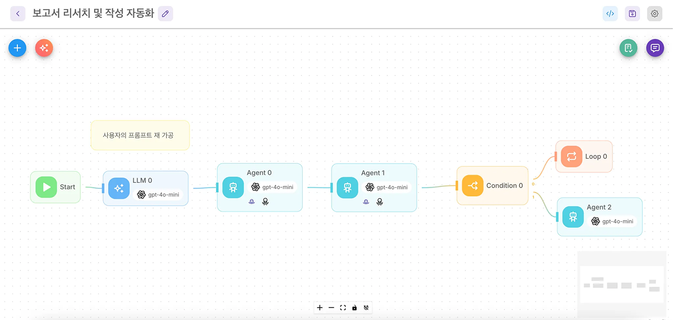Toggle the canvas lock icon
Viewport: 673px width, 320px height.
[354, 308]
